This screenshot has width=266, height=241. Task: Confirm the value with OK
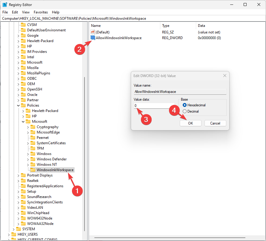pyautogui.click(x=190, y=123)
